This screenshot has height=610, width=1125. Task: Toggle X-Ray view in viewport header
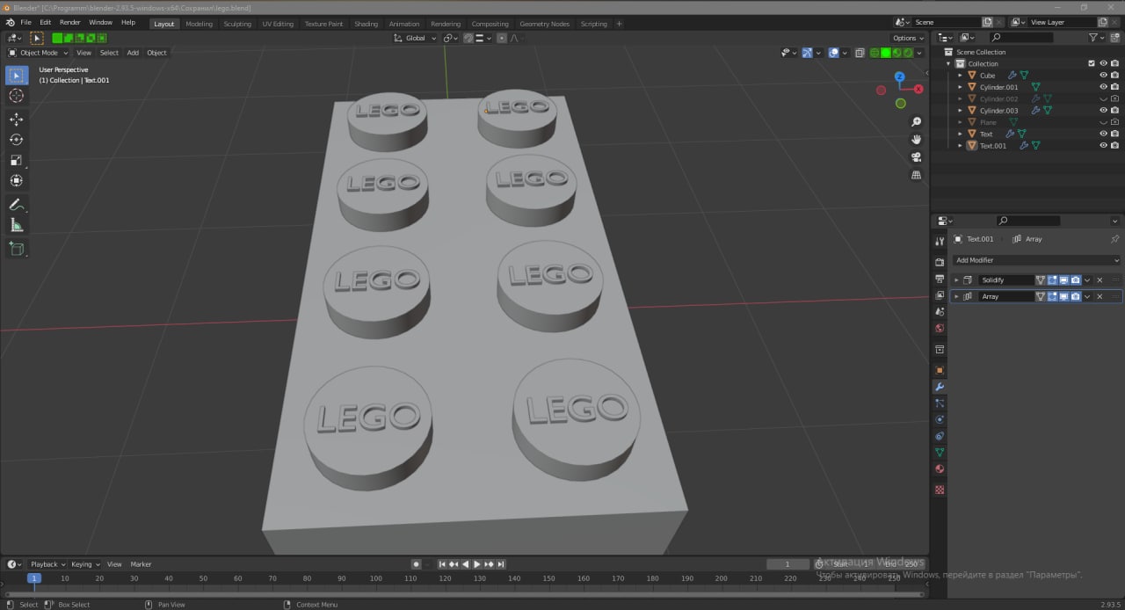coord(860,53)
